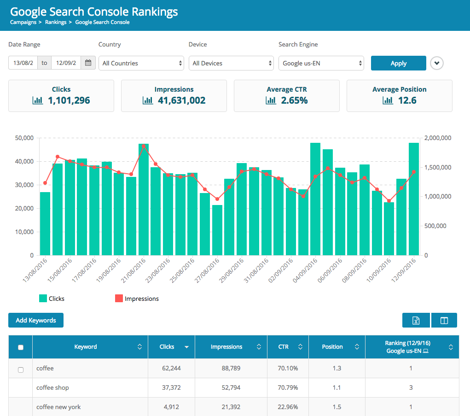
Task: Open the All Devices dropdown
Action: [231, 63]
